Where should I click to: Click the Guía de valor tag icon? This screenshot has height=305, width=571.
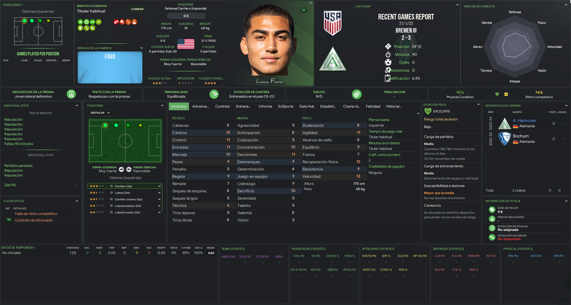pos(492,210)
